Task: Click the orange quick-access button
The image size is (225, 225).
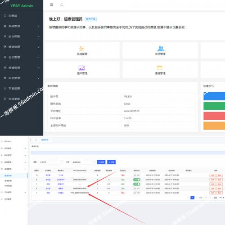Action: pyautogui.click(x=214, y=126)
